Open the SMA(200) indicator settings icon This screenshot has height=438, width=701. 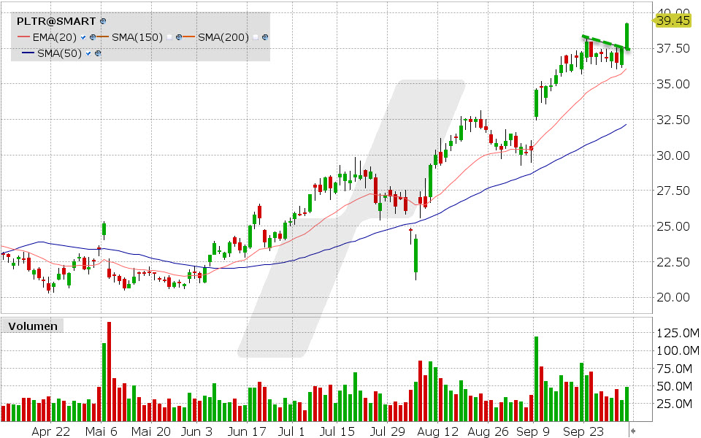point(265,37)
